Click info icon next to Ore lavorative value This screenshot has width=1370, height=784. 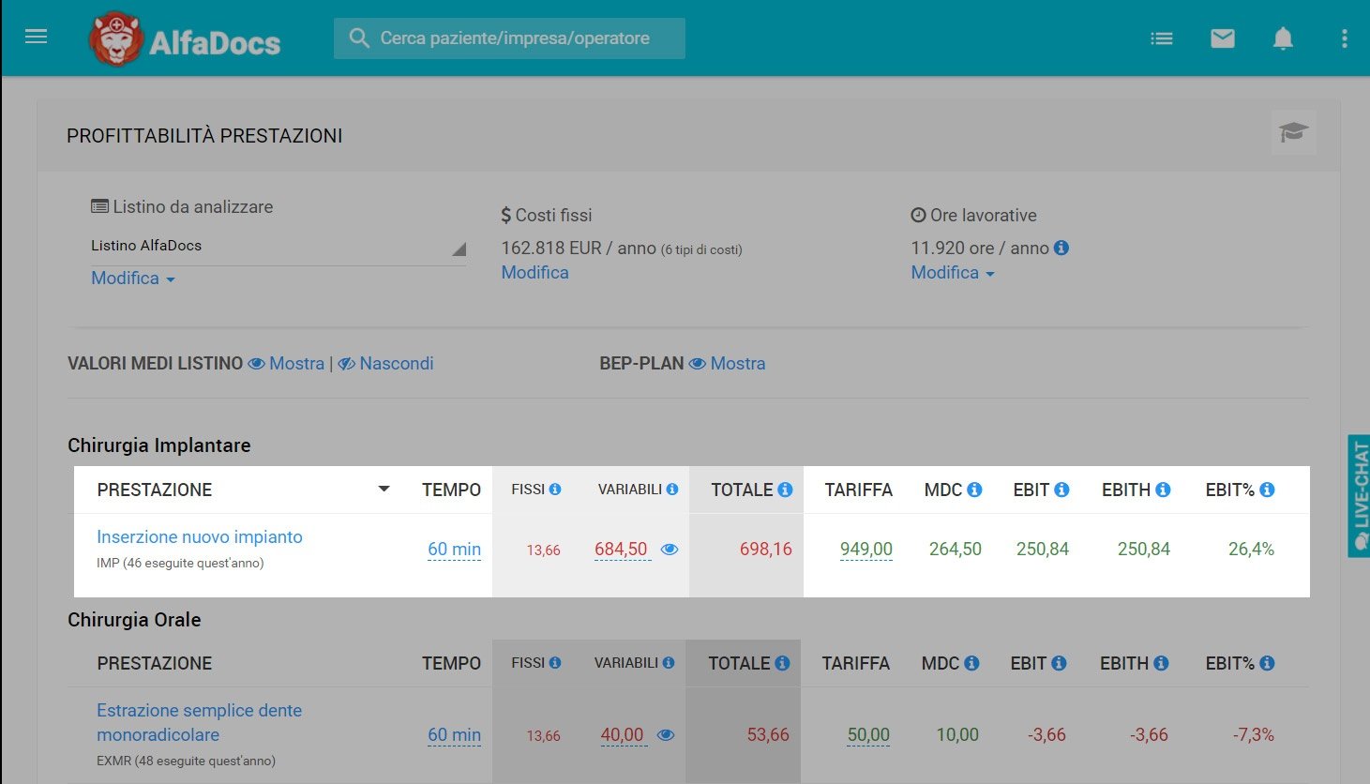[1061, 248]
